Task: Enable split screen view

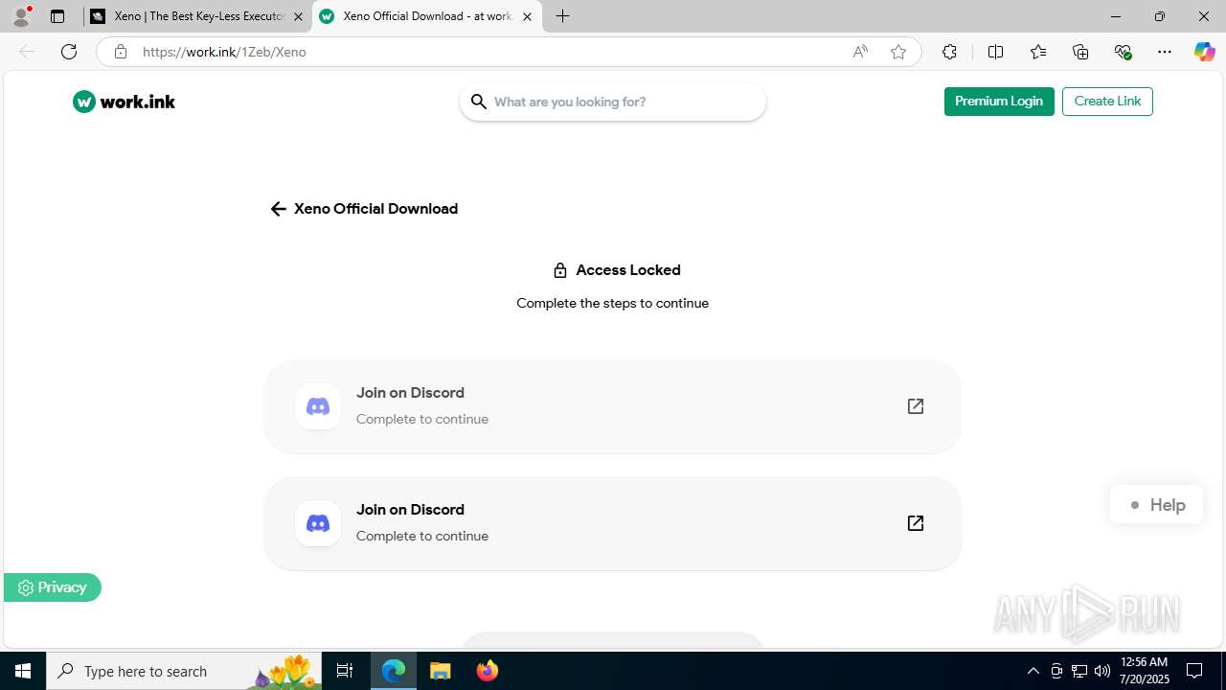Action: (995, 52)
